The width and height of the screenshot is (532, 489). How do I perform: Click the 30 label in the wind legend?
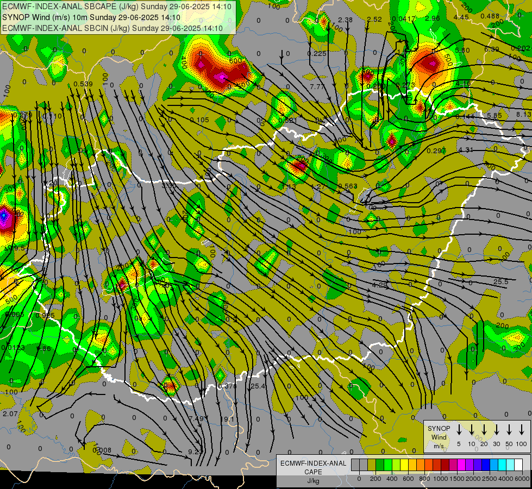tap(496, 444)
